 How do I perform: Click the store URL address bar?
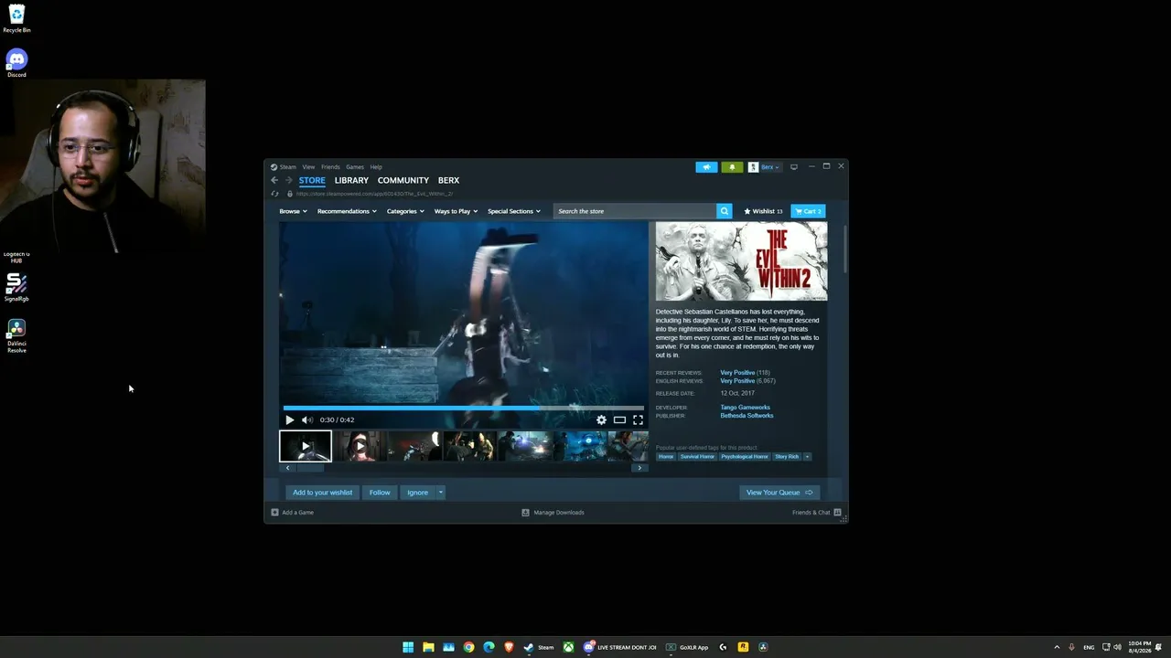[375, 194]
